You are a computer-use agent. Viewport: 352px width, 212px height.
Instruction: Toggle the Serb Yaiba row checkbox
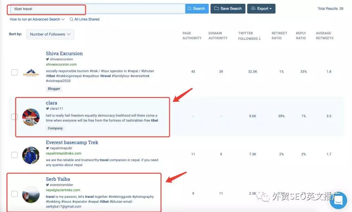[14, 194]
